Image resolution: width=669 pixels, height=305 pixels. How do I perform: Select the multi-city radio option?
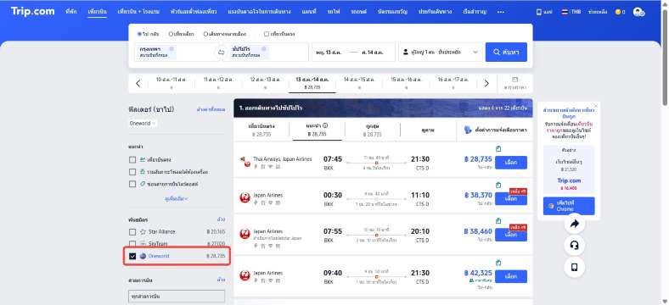(205, 34)
